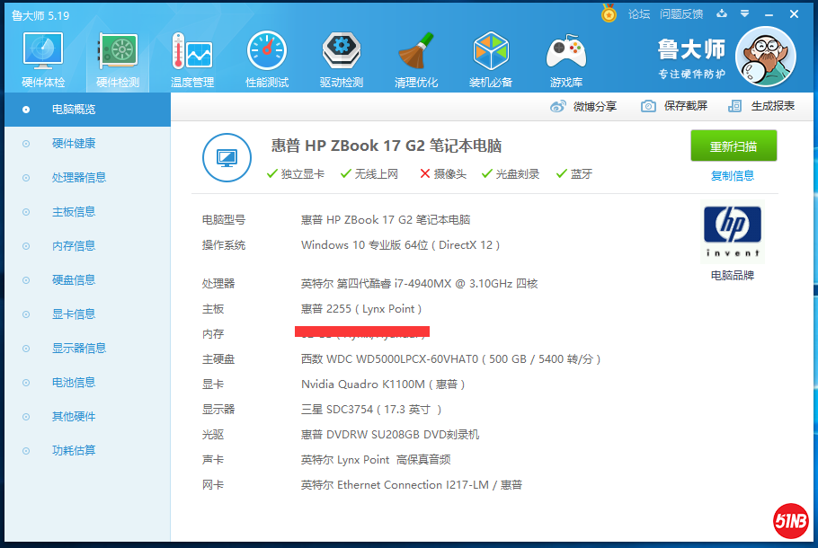Click 微博分享 to share on Weibo

584,106
